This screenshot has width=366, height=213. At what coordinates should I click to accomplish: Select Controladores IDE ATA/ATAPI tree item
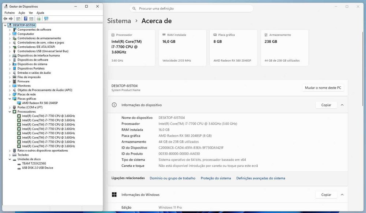pyautogui.click(x=36, y=47)
